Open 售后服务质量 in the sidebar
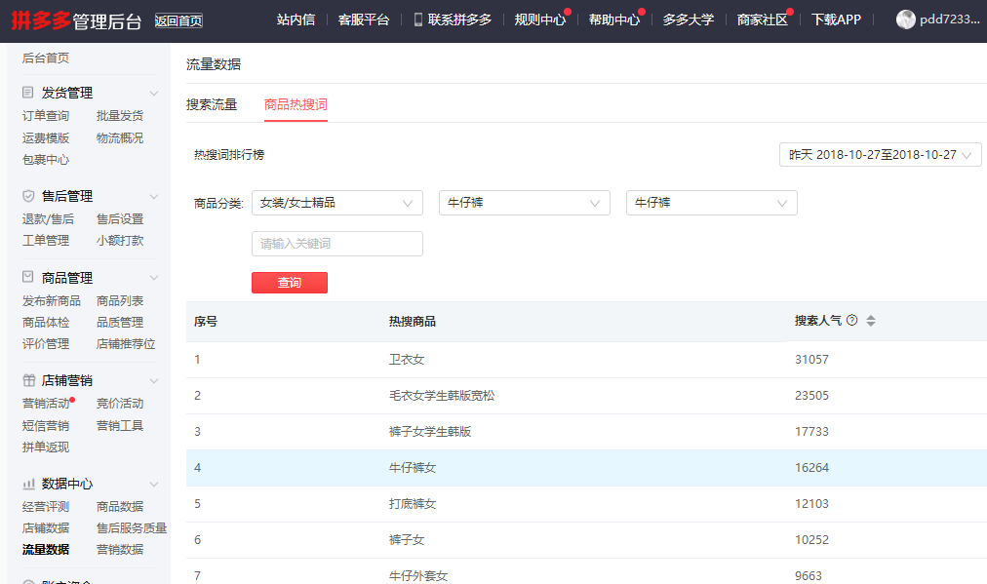Image resolution: width=987 pixels, height=584 pixels. tap(132, 528)
